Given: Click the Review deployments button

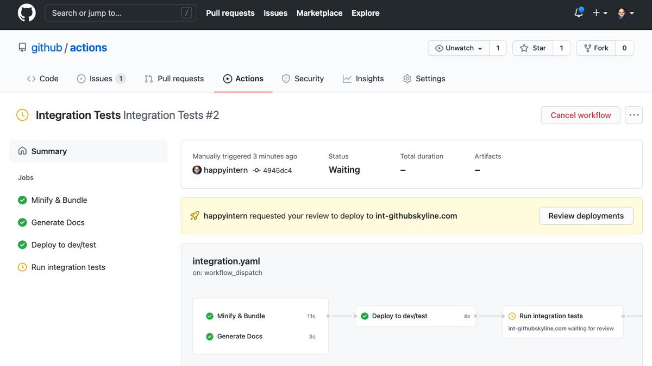Looking at the screenshot, I should 586,216.
